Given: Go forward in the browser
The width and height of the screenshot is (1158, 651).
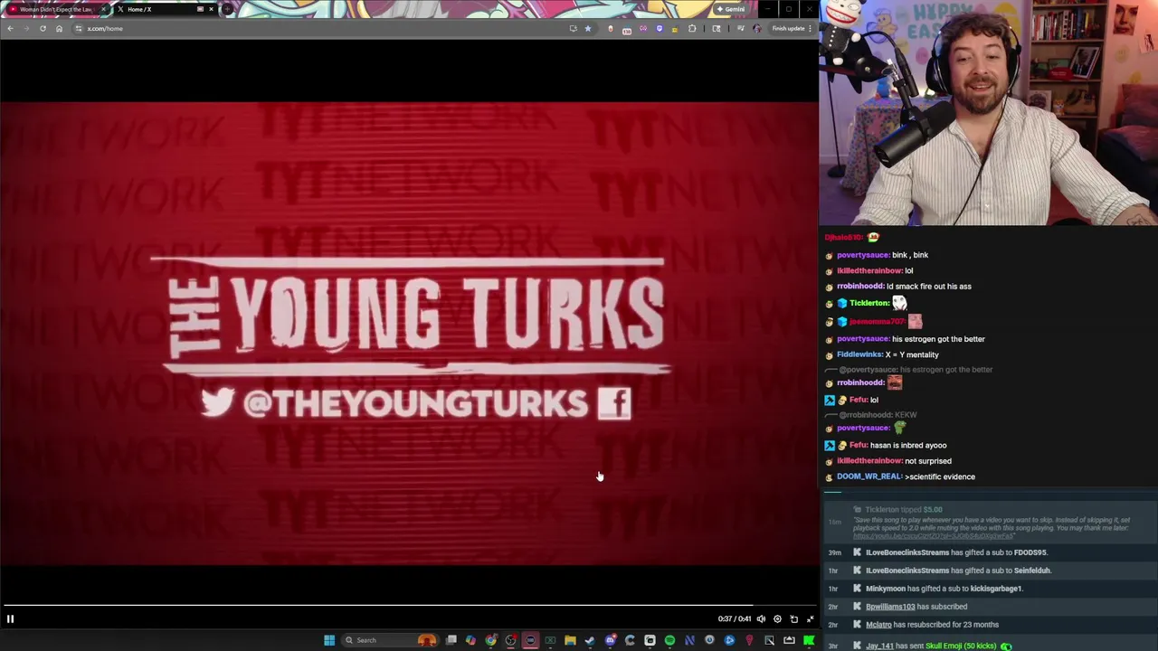Looking at the screenshot, I should [x=26, y=28].
